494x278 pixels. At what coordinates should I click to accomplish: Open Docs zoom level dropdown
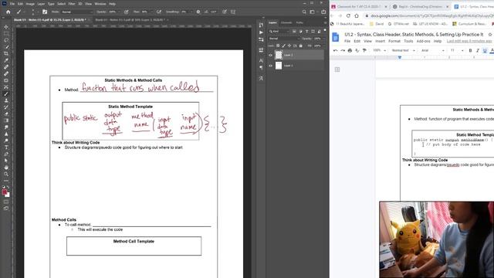[379, 50]
